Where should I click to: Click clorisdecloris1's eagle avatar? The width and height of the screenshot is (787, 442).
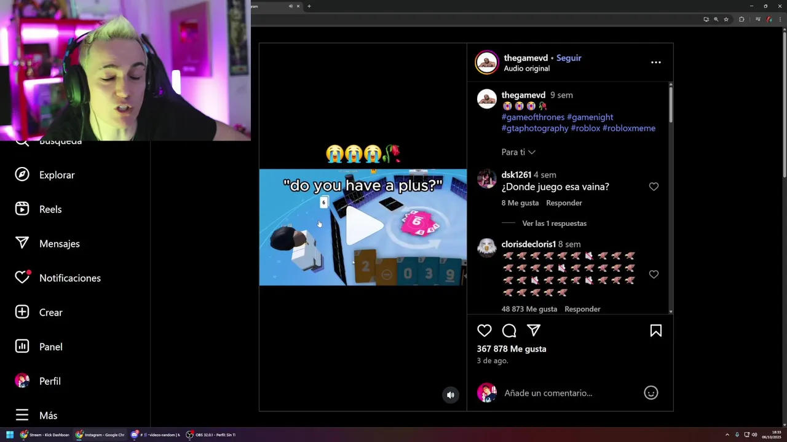(487, 248)
